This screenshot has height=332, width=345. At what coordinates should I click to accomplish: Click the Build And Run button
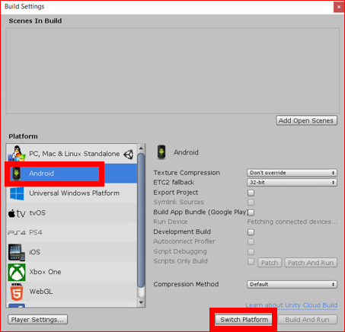point(308,320)
